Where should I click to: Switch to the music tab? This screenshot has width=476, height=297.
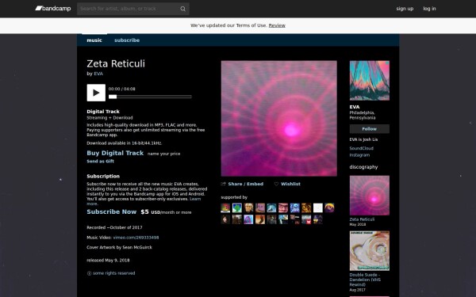pyautogui.click(x=94, y=40)
